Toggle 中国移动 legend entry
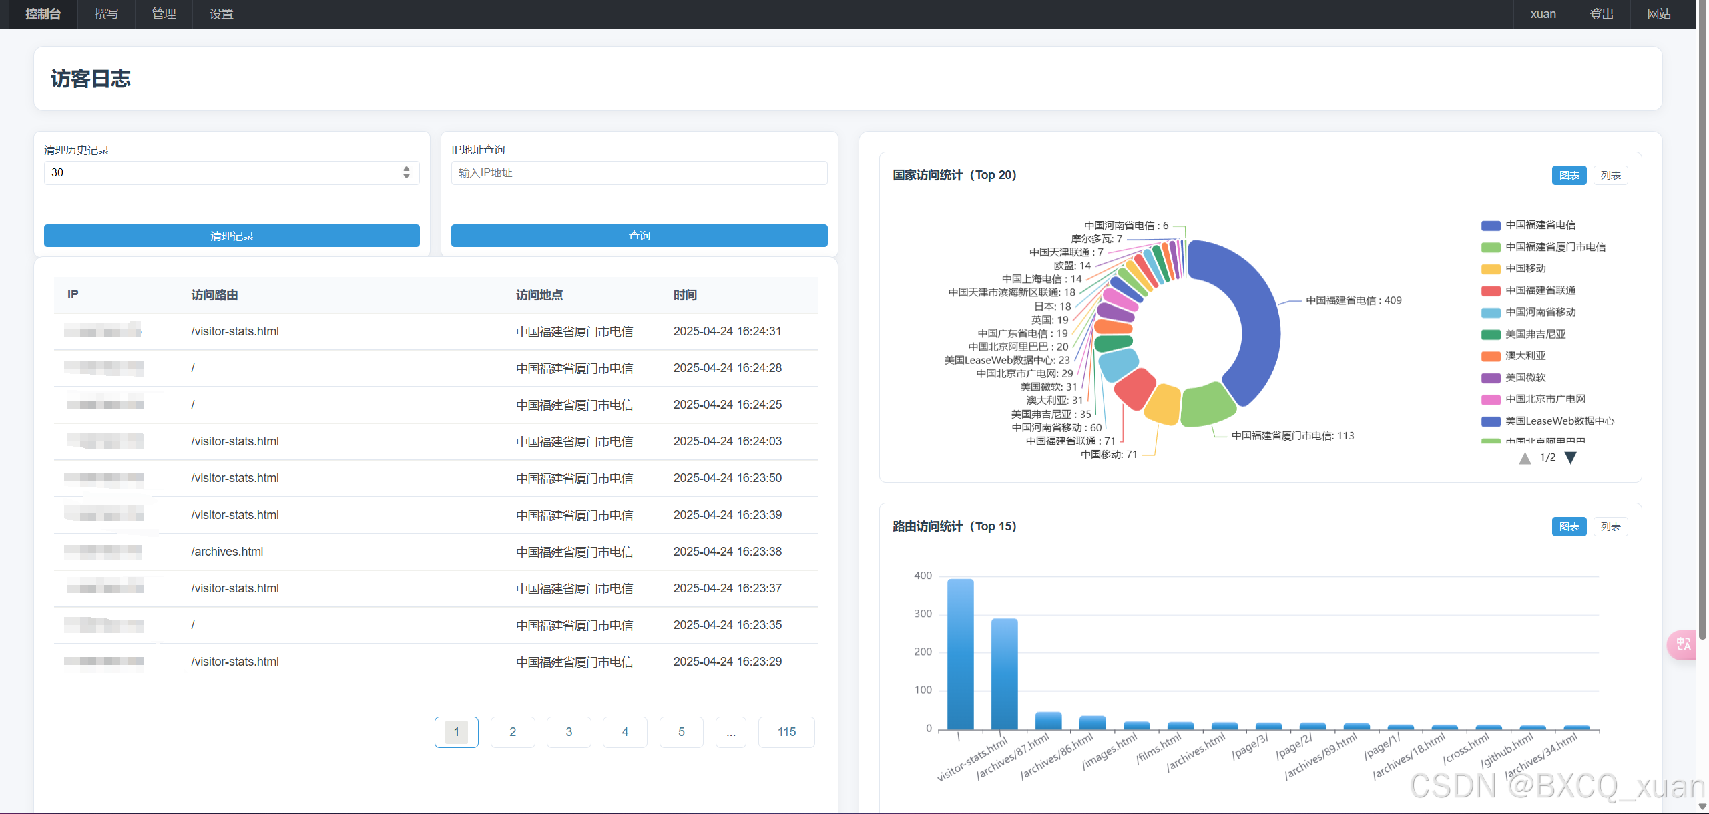Screen dimensions: 1709x814 click(x=1525, y=268)
